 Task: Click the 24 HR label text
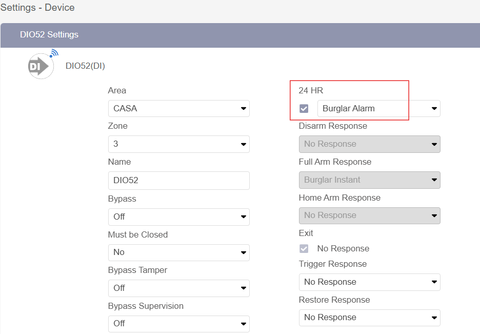311,91
